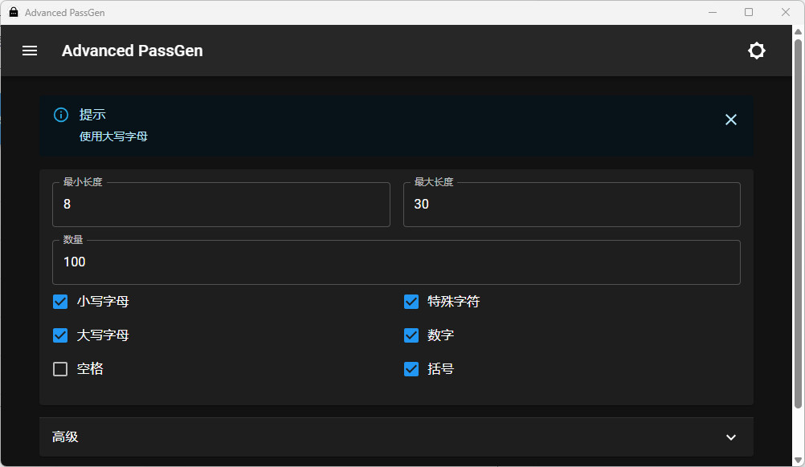The width and height of the screenshot is (805, 467).
Task: Uncheck the 小写字母 checkbox
Action: pos(60,302)
